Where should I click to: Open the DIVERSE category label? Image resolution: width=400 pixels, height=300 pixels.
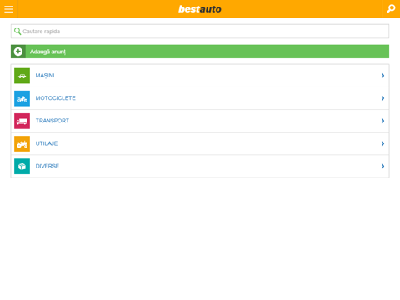click(47, 166)
